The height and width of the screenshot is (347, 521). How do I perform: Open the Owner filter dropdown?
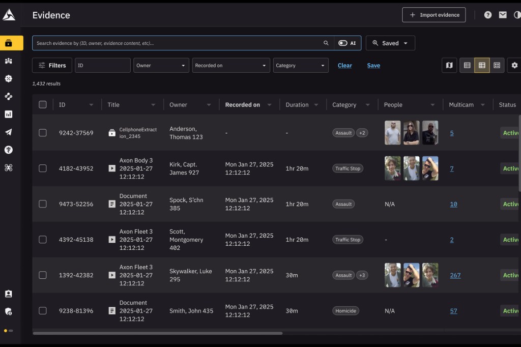161,65
